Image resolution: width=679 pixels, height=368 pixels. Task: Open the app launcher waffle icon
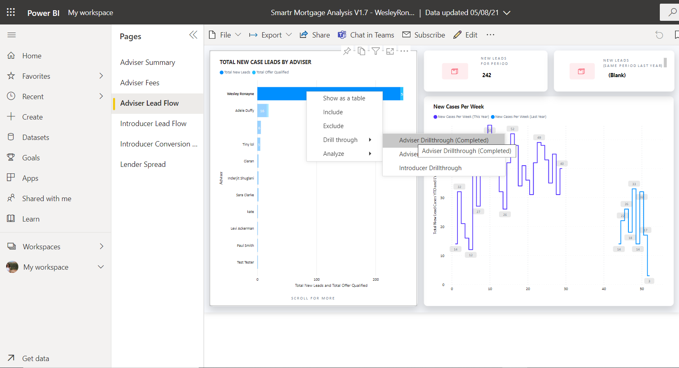click(11, 12)
